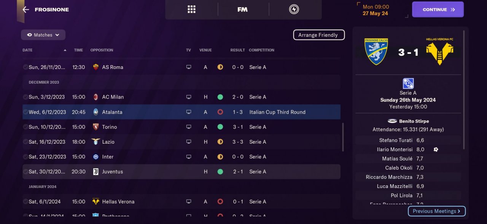Click the back arrow next to Frosinone

tap(26, 9)
